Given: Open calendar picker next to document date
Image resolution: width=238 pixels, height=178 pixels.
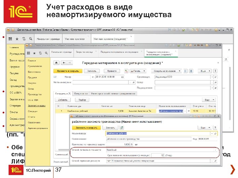Looking at the screenshot, I should [122, 77].
